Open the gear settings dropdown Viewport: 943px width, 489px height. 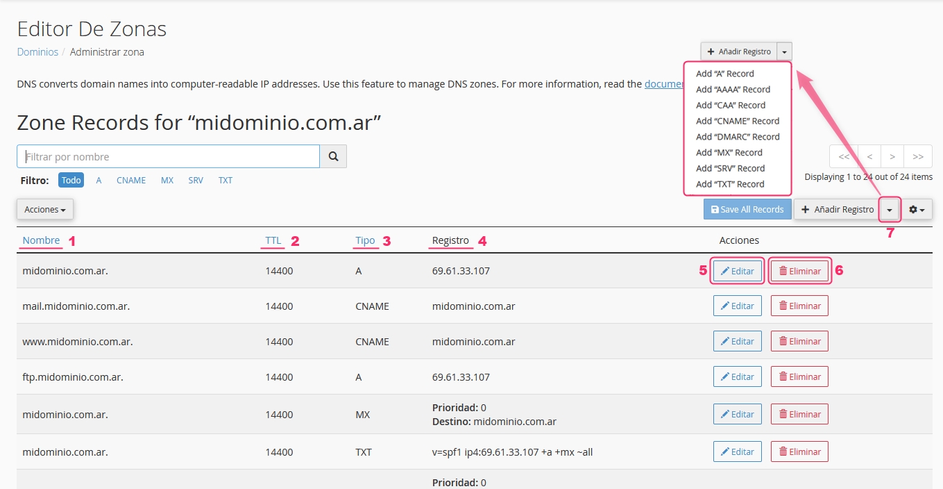(x=917, y=209)
